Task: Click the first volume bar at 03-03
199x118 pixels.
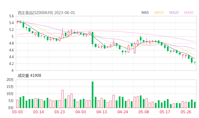Action: [x=17, y=104]
